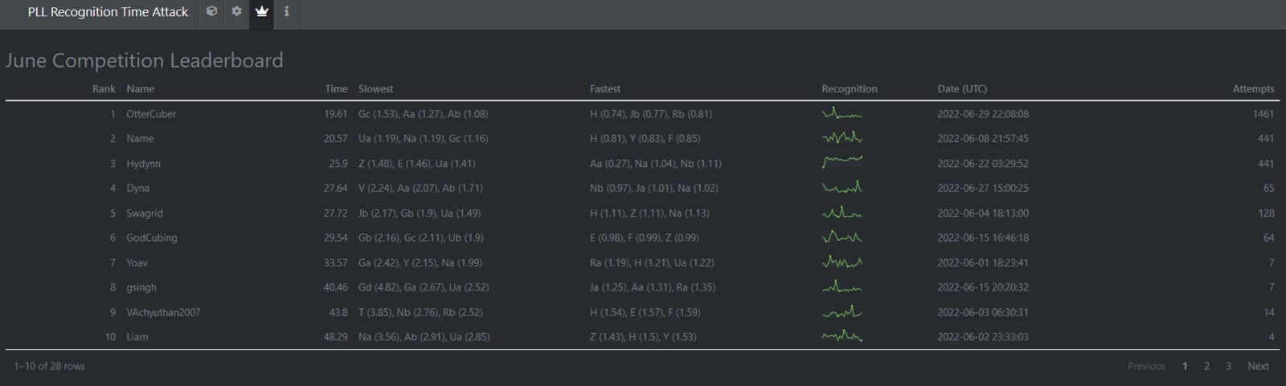Click the attempts value 128

[x=1266, y=213]
